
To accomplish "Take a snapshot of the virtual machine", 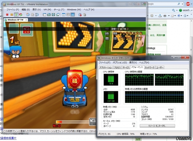I will coord(28,15).
